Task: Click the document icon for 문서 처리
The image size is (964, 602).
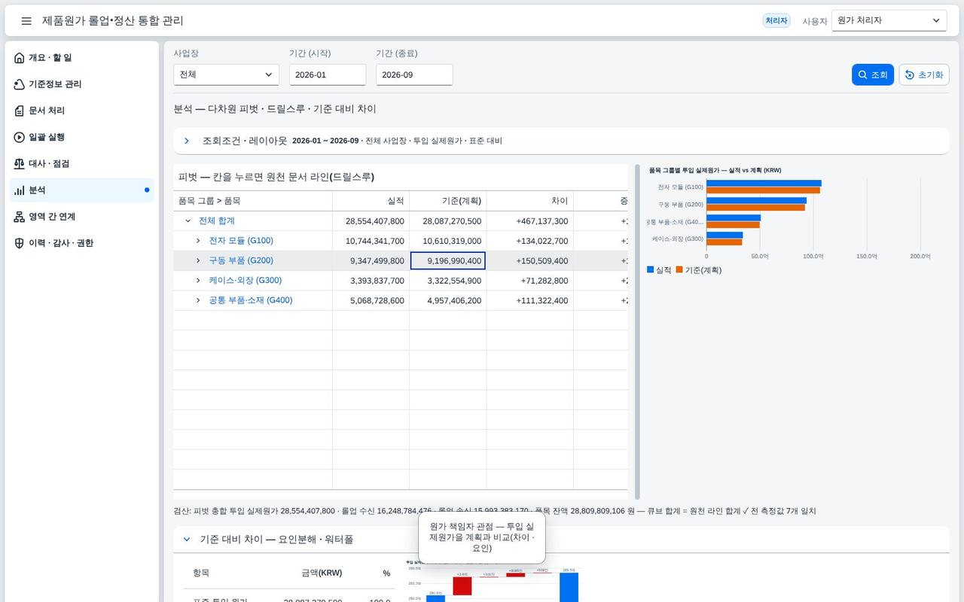Action: coord(20,111)
